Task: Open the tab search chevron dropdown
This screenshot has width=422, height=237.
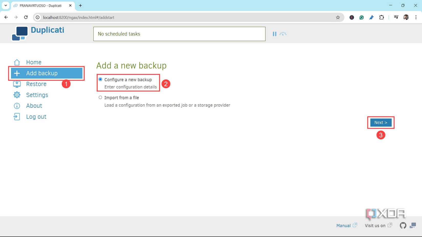Action: tap(5, 5)
